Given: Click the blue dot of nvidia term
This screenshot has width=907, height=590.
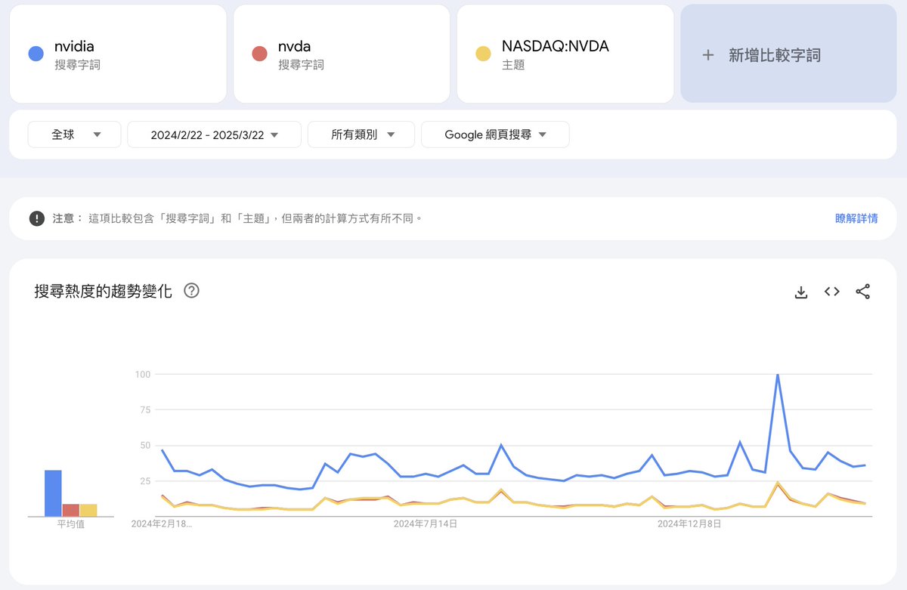Looking at the screenshot, I should [36, 54].
